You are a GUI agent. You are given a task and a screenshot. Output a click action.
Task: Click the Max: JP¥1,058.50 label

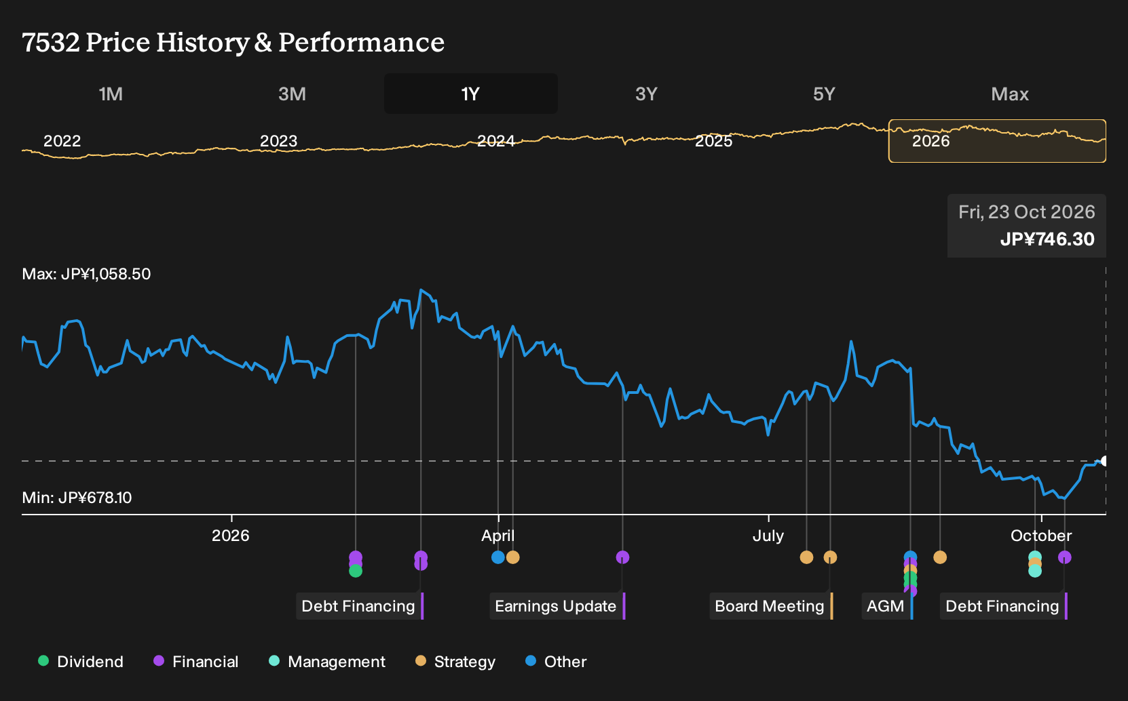click(86, 274)
